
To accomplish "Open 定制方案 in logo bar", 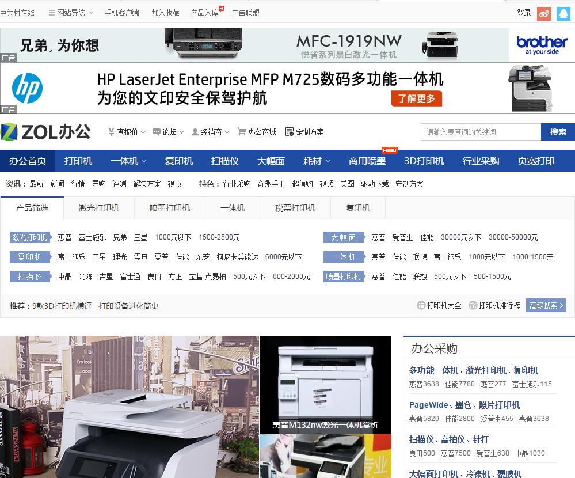I will [304, 132].
